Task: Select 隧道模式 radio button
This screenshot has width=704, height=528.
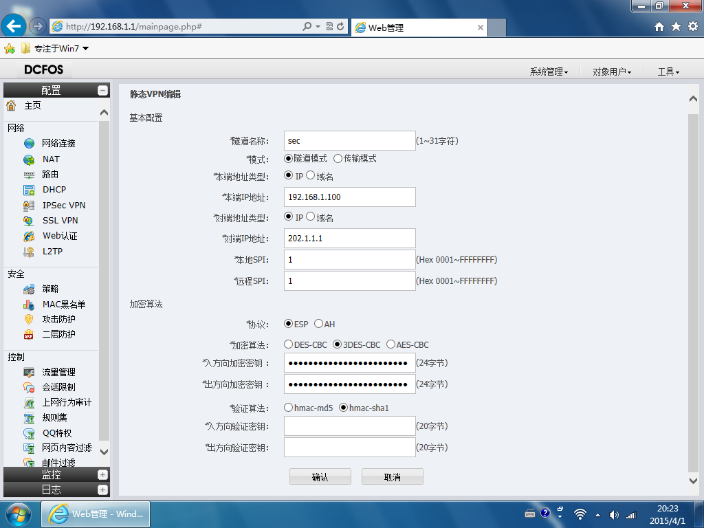Action: (x=288, y=159)
